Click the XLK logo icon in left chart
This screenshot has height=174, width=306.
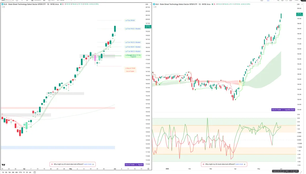click(x=3, y=4)
